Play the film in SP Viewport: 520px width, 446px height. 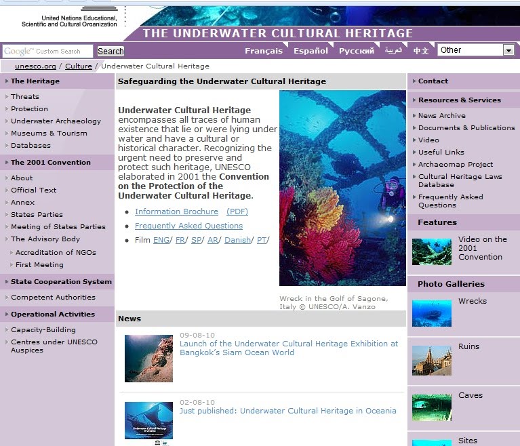tap(196, 240)
